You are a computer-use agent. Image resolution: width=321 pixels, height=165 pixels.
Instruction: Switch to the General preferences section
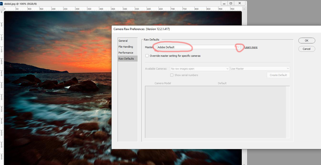123,41
